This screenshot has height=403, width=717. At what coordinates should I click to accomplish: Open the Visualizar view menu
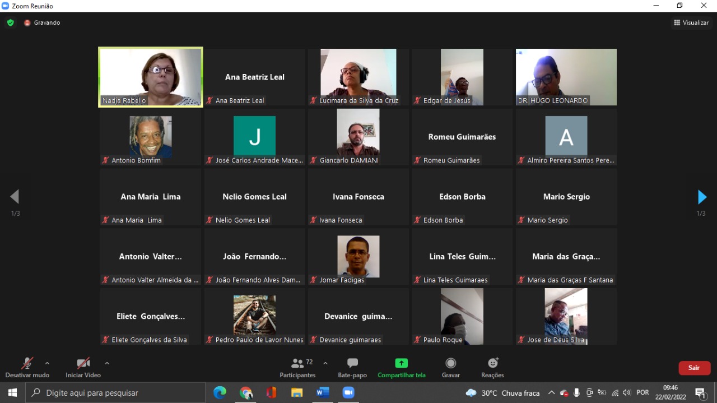tap(691, 23)
